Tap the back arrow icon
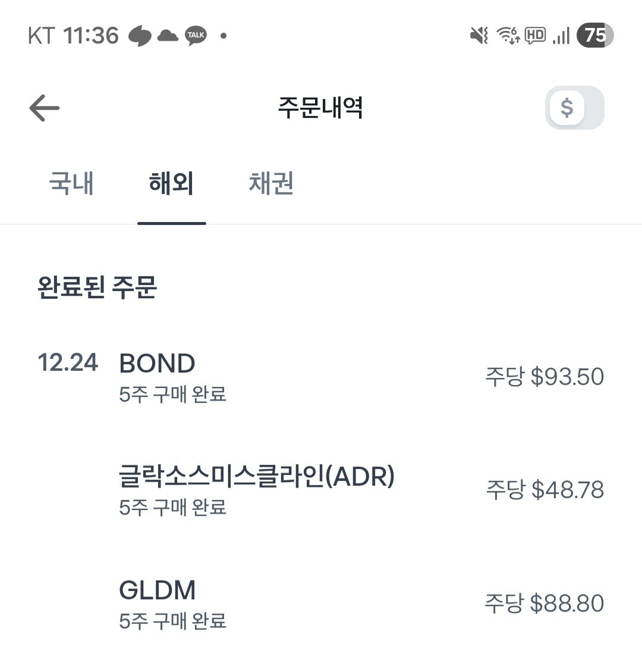 45,108
